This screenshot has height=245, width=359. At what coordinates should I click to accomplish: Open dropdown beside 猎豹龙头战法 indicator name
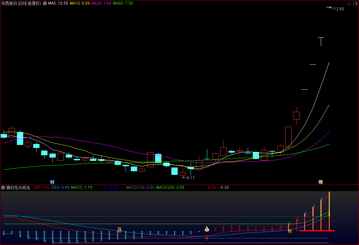pos(3,187)
